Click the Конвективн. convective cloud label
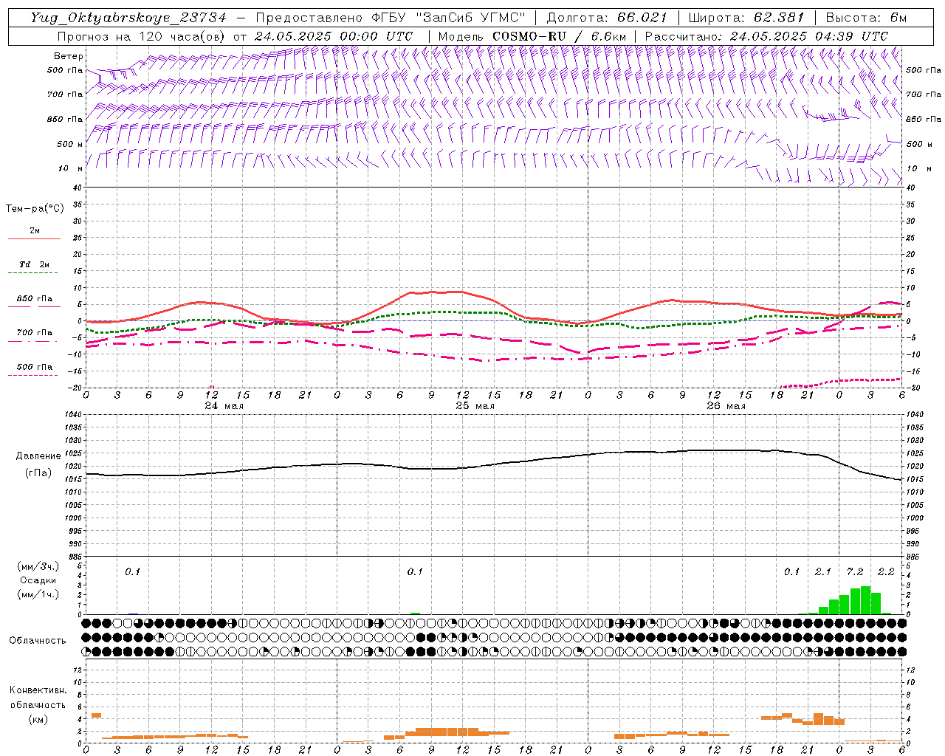Viewport: 945px width, 756px height. coord(38,690)
